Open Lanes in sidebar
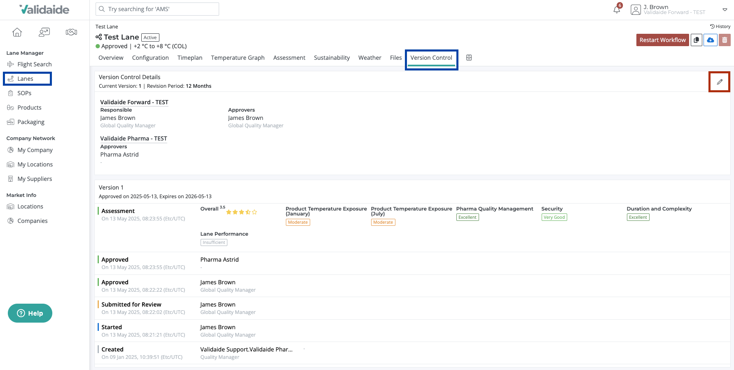The height and width of the screenshot is (370, 734). 25,79
